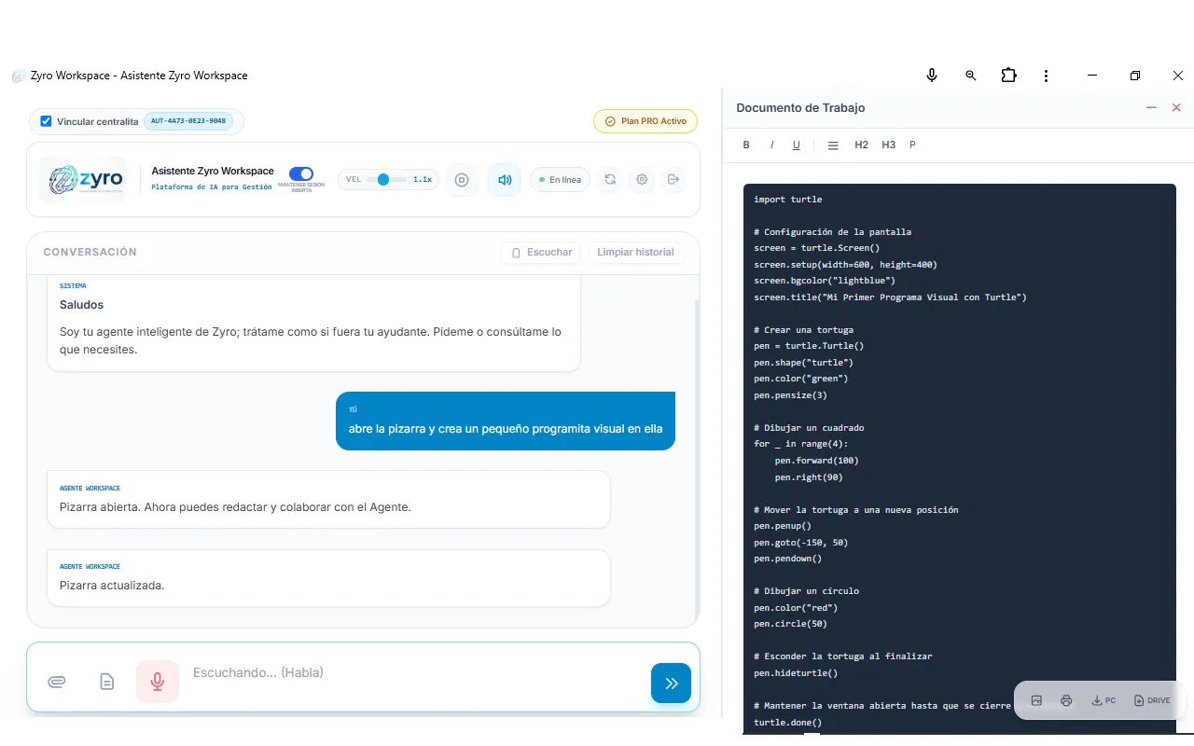This screenshot has height=746, width=1194.
Task: Download the document to PC
Action: [x=1104, y=700]
